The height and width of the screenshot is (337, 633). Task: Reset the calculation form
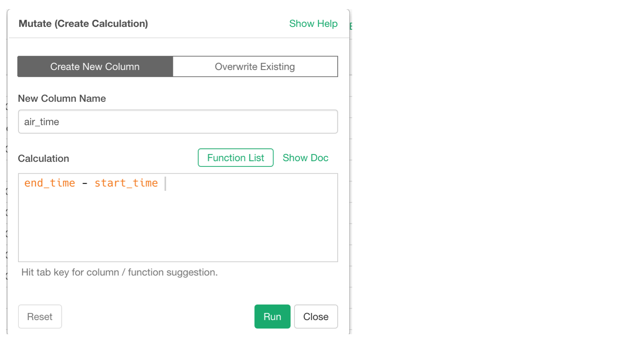coord(40,316)
